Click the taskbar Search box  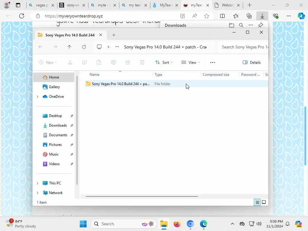(123, 224)
